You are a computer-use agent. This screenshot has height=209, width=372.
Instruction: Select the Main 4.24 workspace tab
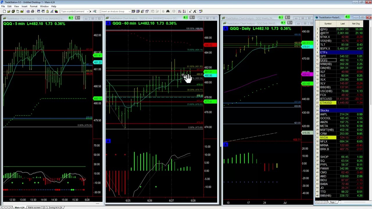pos(19,207)
